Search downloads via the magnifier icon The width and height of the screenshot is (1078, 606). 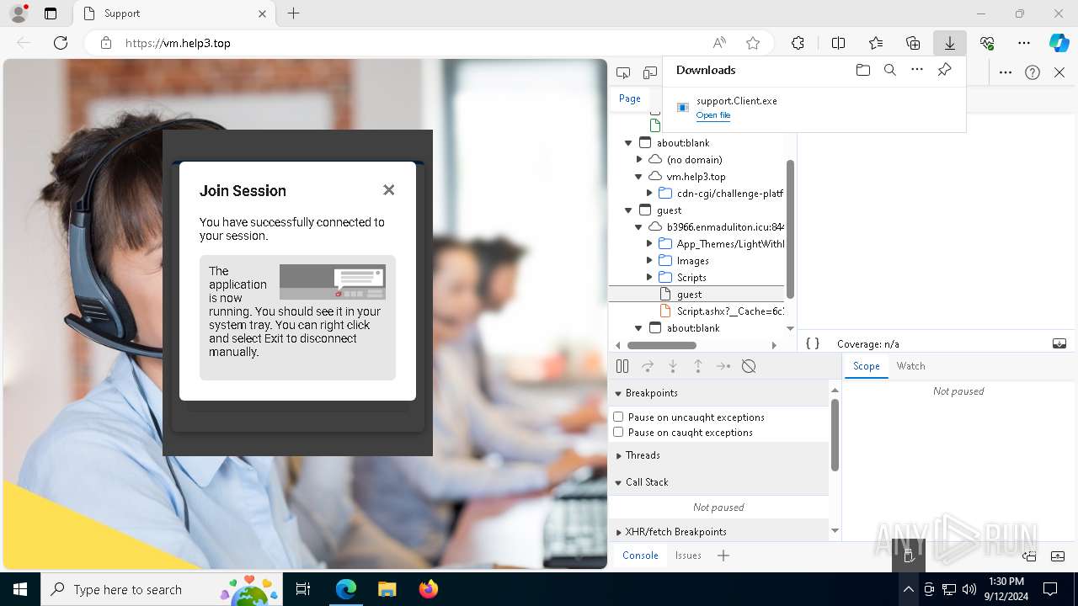(890, 71)
